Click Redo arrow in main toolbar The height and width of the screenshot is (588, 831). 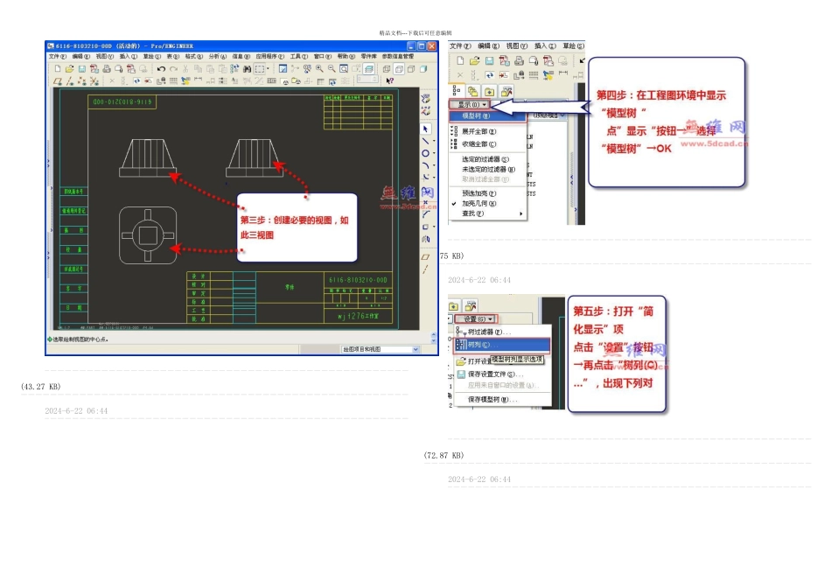click(x=173, y=69)
